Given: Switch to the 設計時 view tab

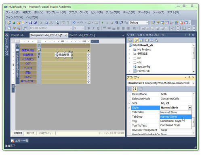Looking at the screenshot, I should (x=18, y=133).
